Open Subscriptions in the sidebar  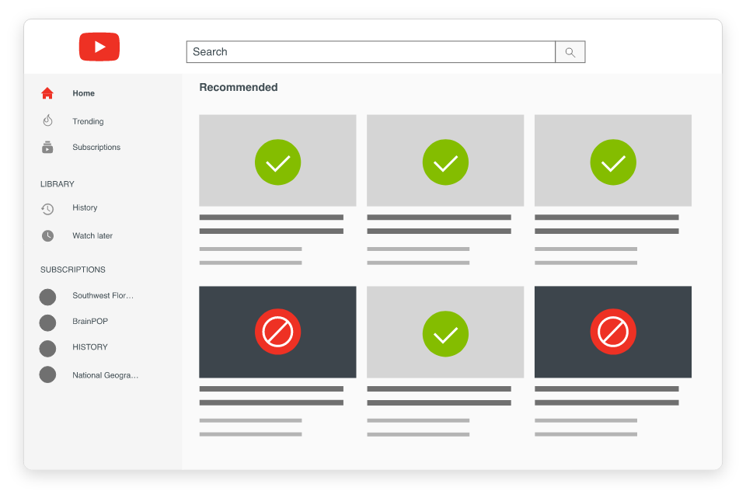coord(96,147)
